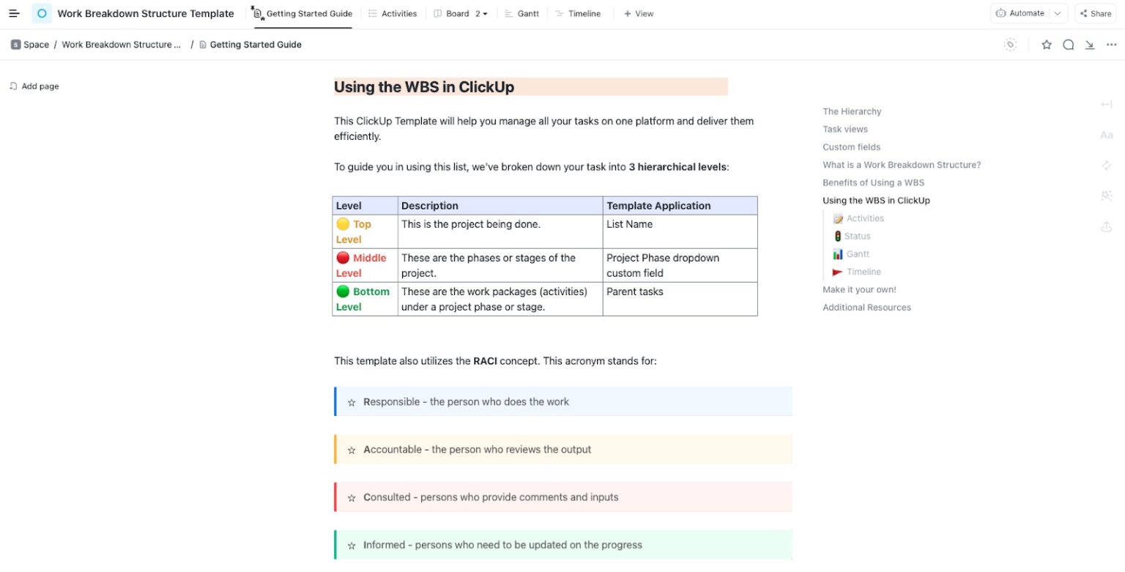Toggle the star on the Accountable callout

(352, 449)
